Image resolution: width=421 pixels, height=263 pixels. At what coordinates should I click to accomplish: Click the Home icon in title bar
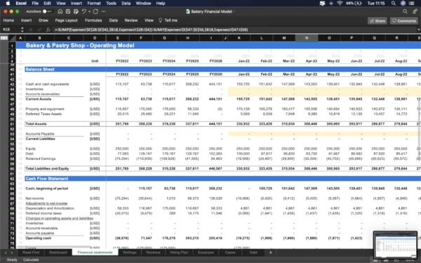(x=60, y=11)
